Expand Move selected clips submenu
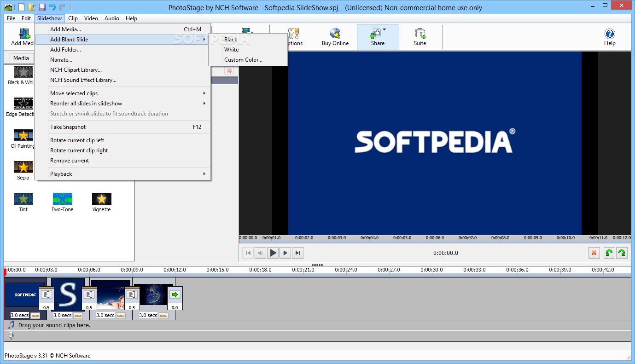This screenshot has height=364, width=635. point(204,93)
